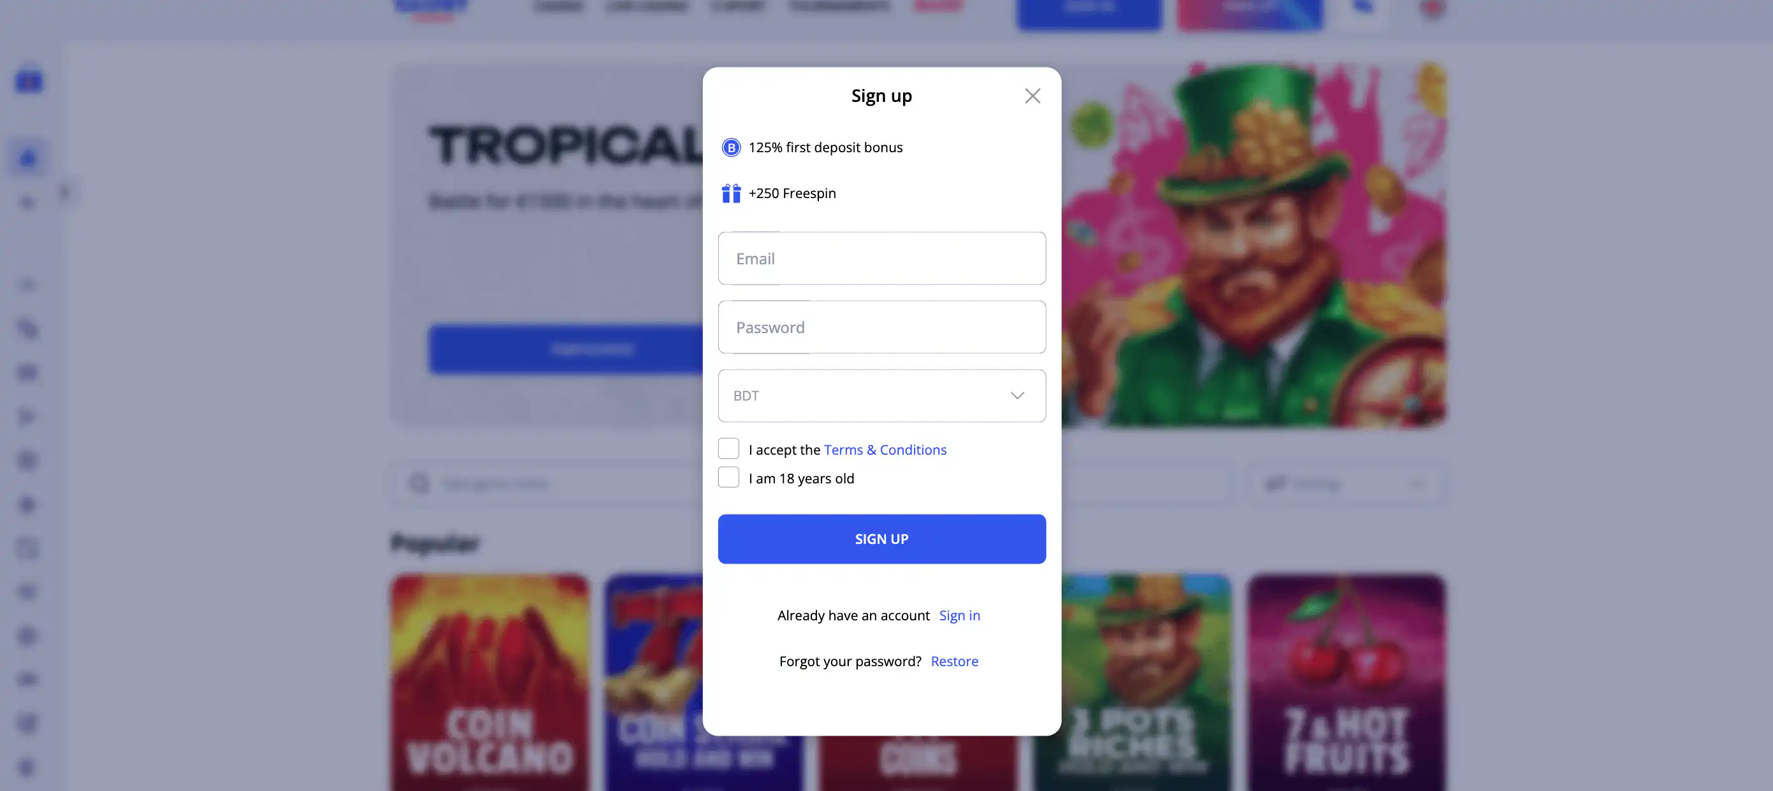This screenshot has height=791, width=1773.
Task: Open the Terms & Conditions page
Action: pyautogui.click(x=885, y=450)
